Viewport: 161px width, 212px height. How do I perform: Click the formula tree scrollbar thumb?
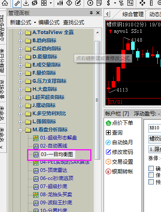tap(97, 100)
